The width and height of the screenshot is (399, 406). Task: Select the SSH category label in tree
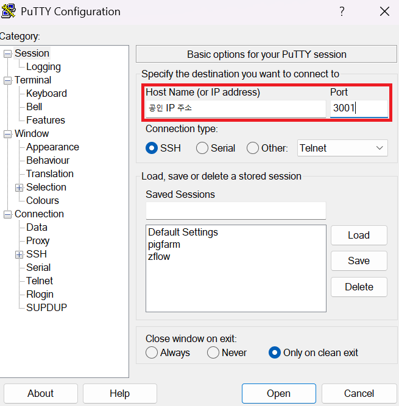[37, 254]
